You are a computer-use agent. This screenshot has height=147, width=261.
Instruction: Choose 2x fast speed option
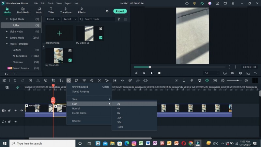coord(134,104)
